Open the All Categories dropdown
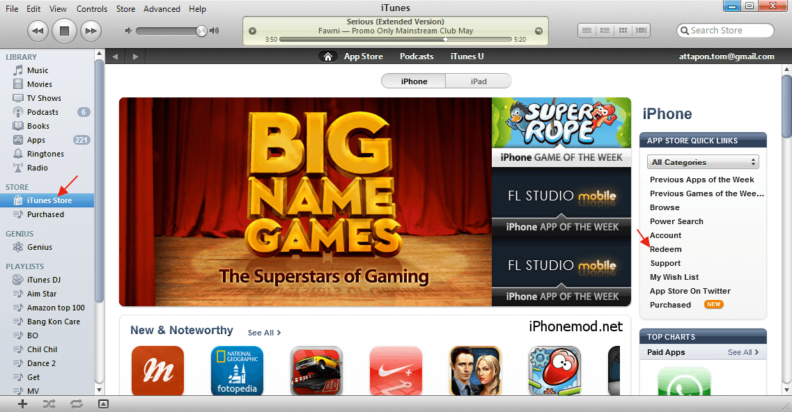 [703, 162]
